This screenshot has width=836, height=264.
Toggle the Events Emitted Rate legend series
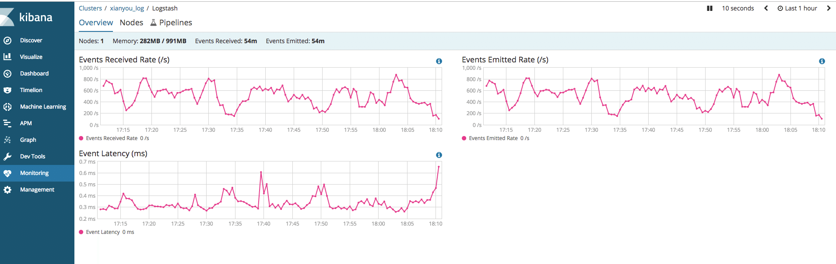click(x=495, y=138)
